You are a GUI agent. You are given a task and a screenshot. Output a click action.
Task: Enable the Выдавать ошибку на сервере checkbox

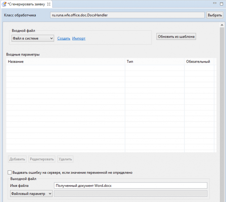click(x=9, y=172)
